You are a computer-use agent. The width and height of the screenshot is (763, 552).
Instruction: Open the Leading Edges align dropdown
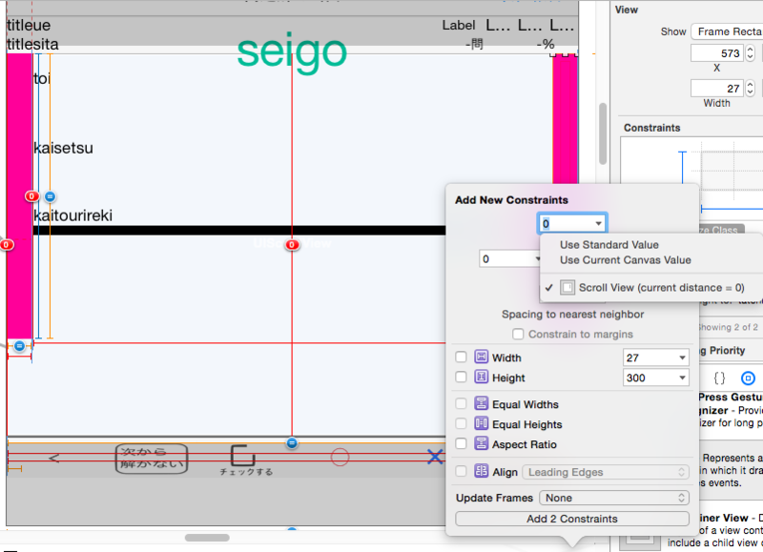coord(606,472)
